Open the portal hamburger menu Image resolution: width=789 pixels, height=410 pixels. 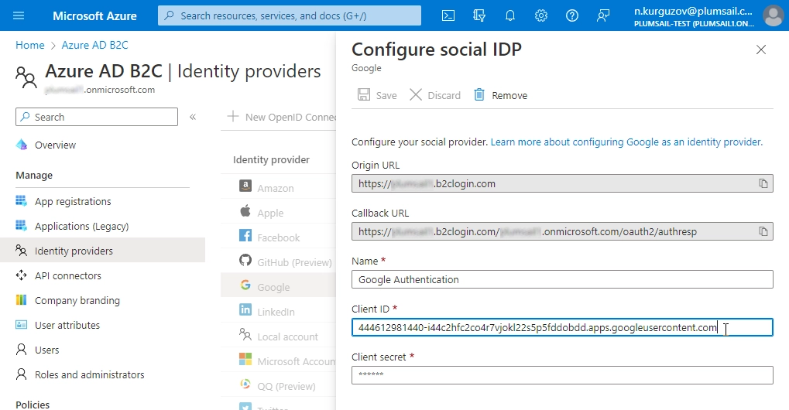[19, 15]
